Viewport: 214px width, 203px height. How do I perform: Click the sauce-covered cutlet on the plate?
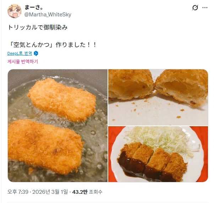point(152,162)
